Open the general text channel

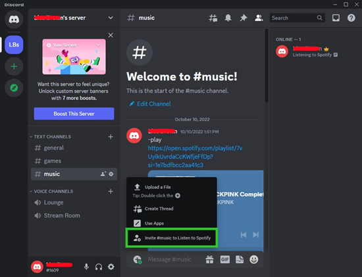coord(74,148)
